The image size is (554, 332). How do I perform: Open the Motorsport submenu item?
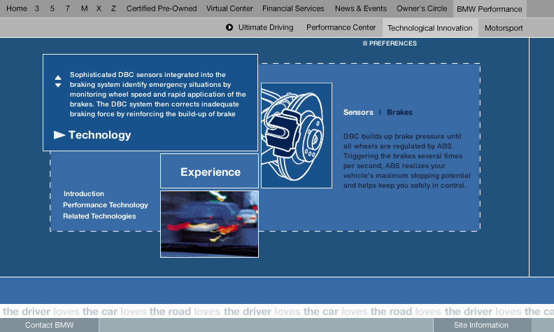[x=504, y=28]
